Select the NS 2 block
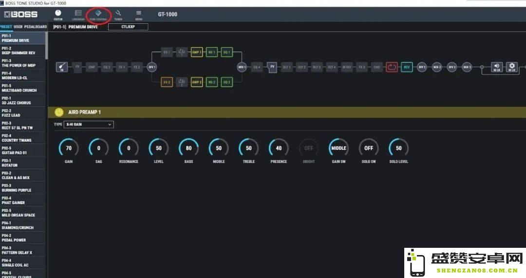 pos(212,82)
